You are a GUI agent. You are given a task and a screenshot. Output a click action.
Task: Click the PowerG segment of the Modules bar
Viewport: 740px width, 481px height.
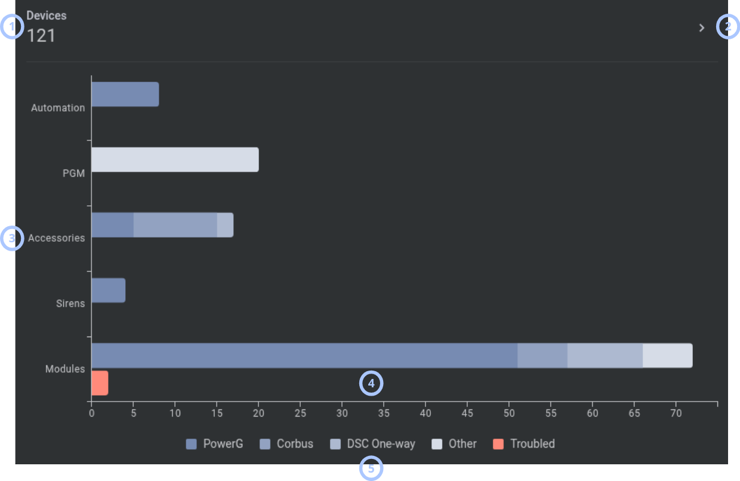[x=304, y=356]
